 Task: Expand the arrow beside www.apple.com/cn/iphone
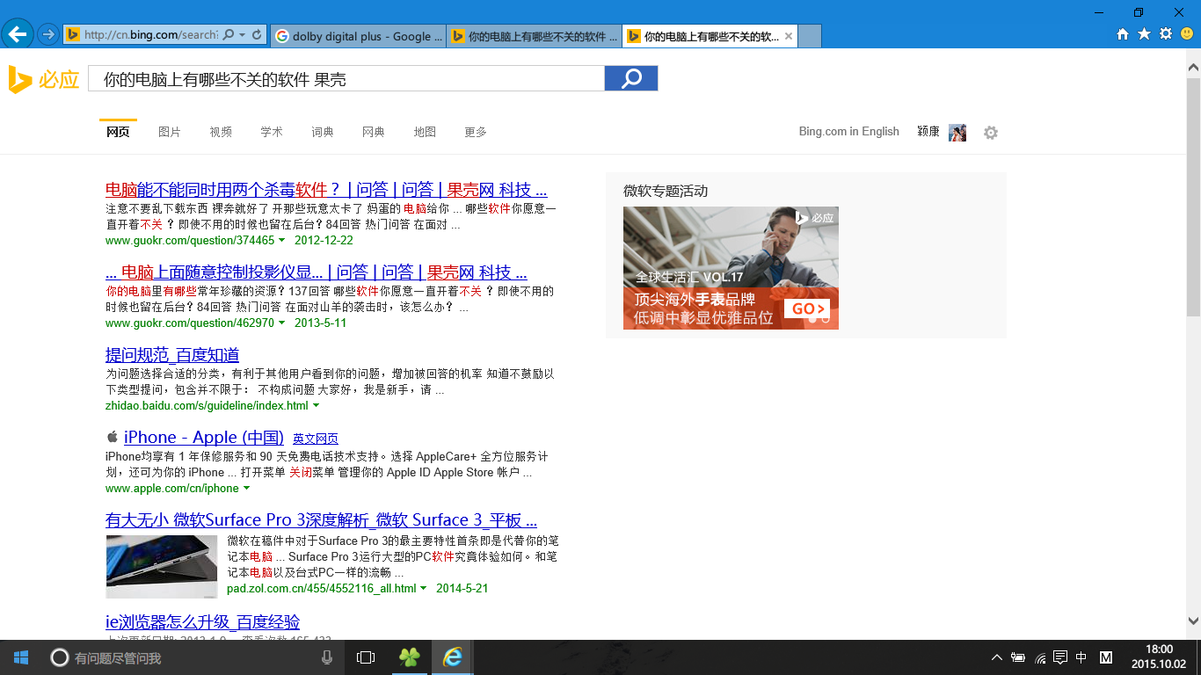pyautogui.click(x=246, y=489)
